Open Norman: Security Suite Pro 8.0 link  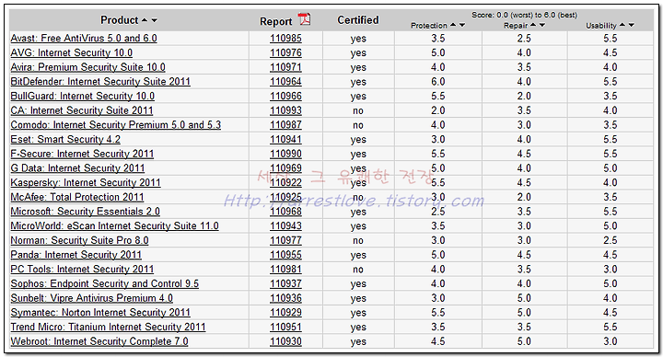coord(79,240)
